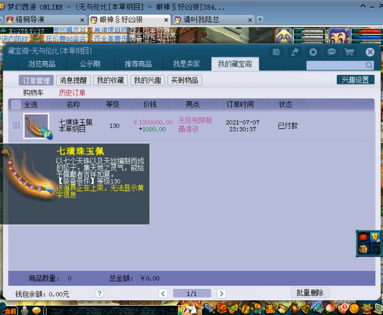This screenshot has width=383, height=315.
Task: Switch to the 浏览商品 tab
Action: [42, 64]
